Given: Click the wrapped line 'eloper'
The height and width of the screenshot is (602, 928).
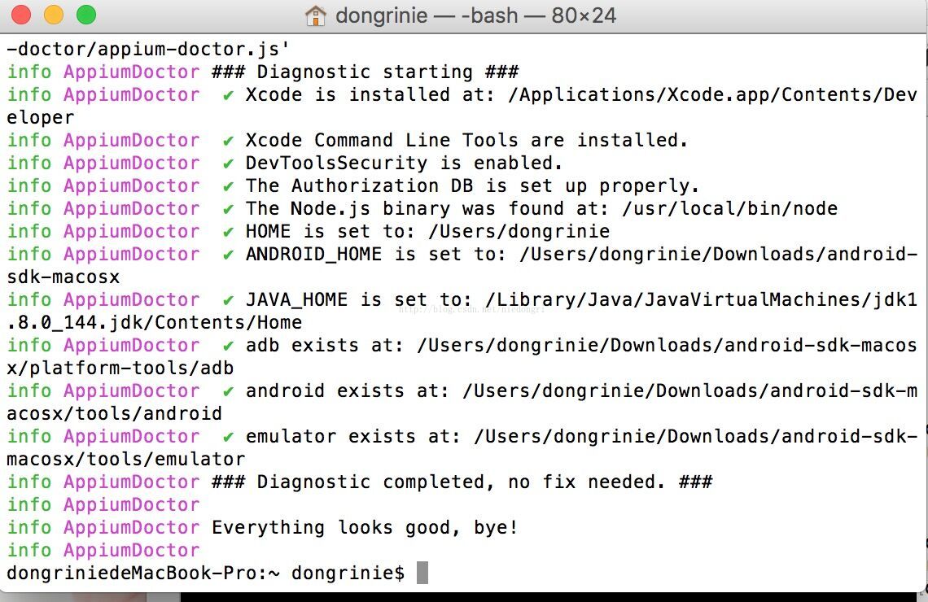Looking at the screenshot, I should pyautogui.click(x=40, y=118).
